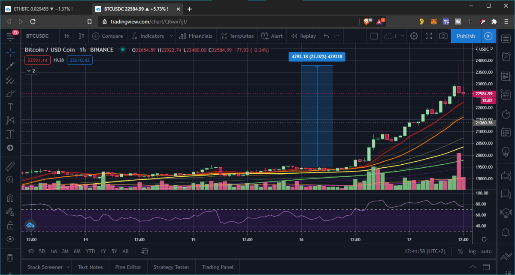
Task: Select the crosshair cursor tool
Action: [x=10, y=52]
